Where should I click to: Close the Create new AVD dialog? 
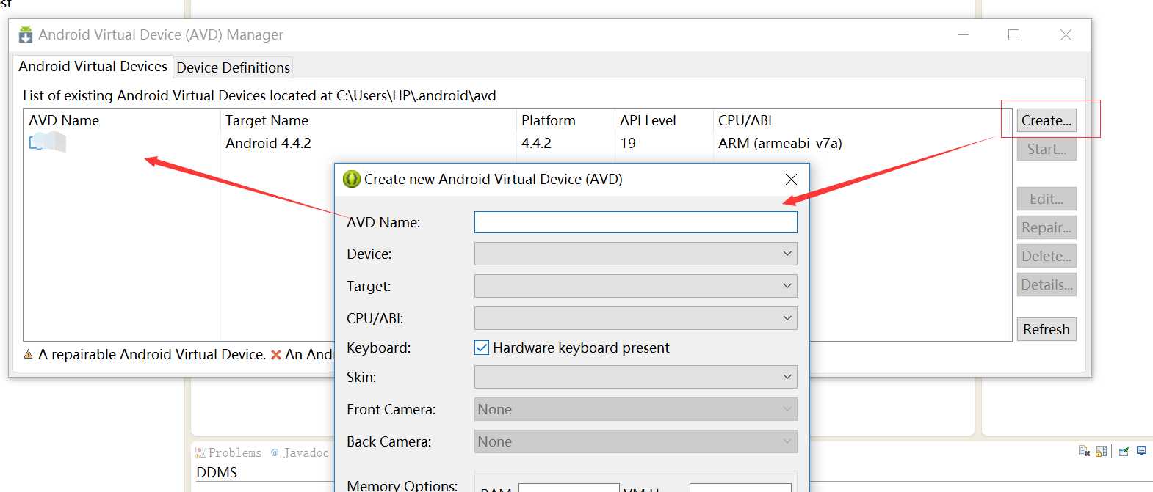[x=791, y=179]
